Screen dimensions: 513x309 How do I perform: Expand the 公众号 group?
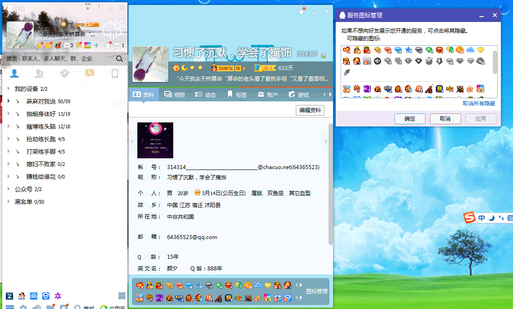click(x=9, y=189)
